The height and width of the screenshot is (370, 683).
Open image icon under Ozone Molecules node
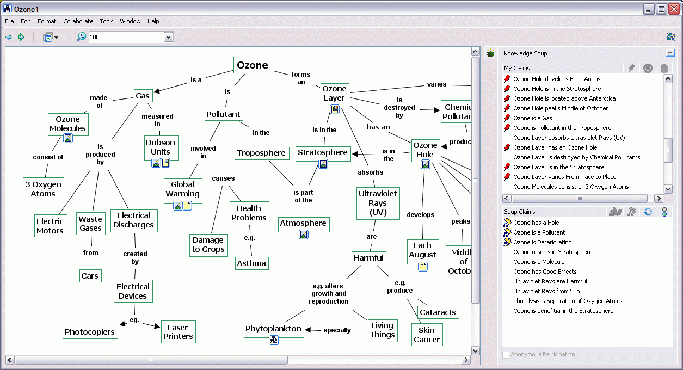pos(68,139)
